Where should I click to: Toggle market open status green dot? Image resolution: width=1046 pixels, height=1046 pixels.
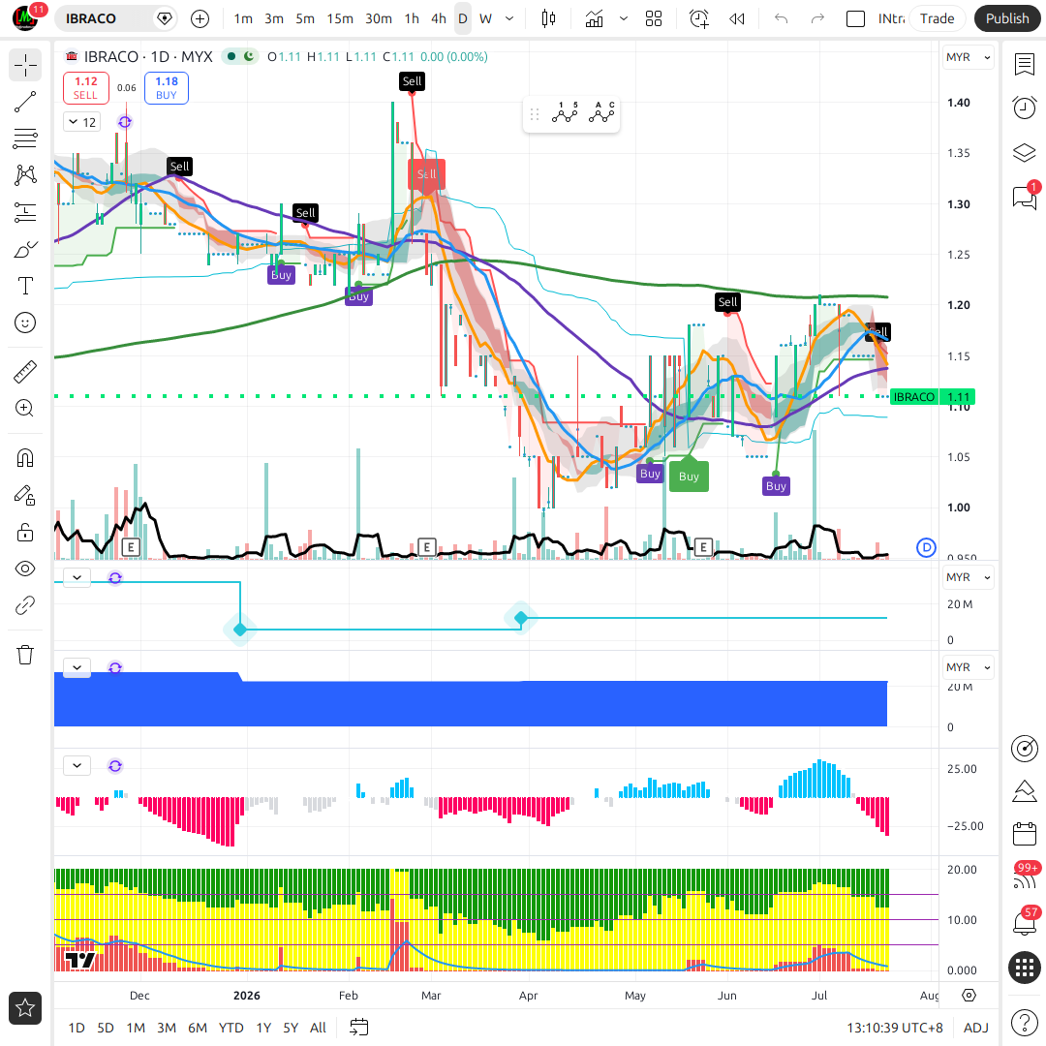coord(231,57)
